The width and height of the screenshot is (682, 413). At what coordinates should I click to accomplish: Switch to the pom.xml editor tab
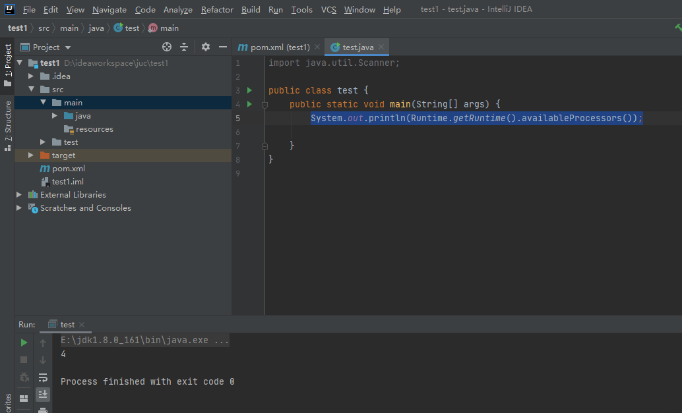pyautogui.click(x=278, y=47)
